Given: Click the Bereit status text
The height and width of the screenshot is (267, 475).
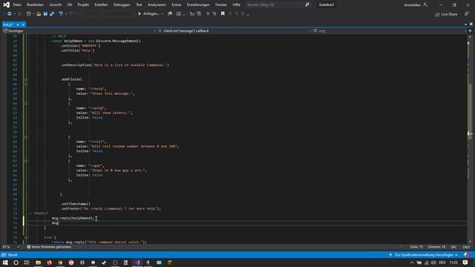Looking at the screenshot, I should (x=13, y=255).
